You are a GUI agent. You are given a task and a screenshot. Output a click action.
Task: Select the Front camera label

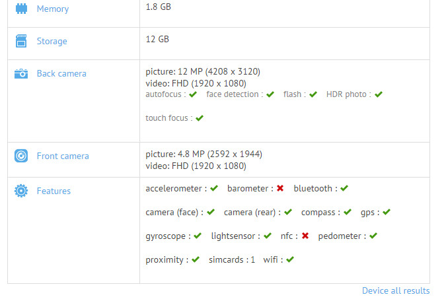(63, 156)
